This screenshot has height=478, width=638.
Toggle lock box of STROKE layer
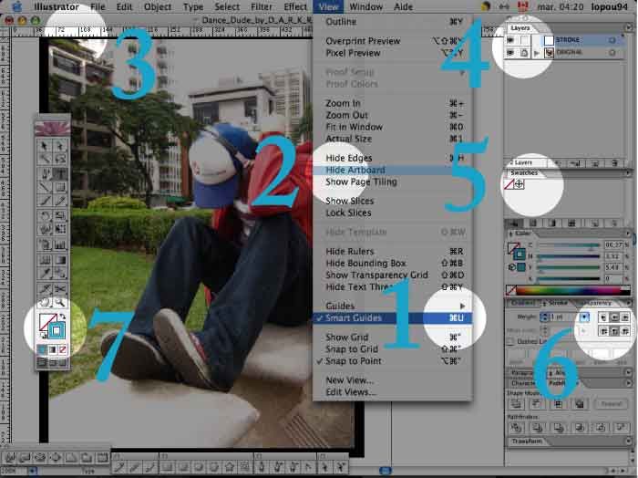(x=525, y=40)
